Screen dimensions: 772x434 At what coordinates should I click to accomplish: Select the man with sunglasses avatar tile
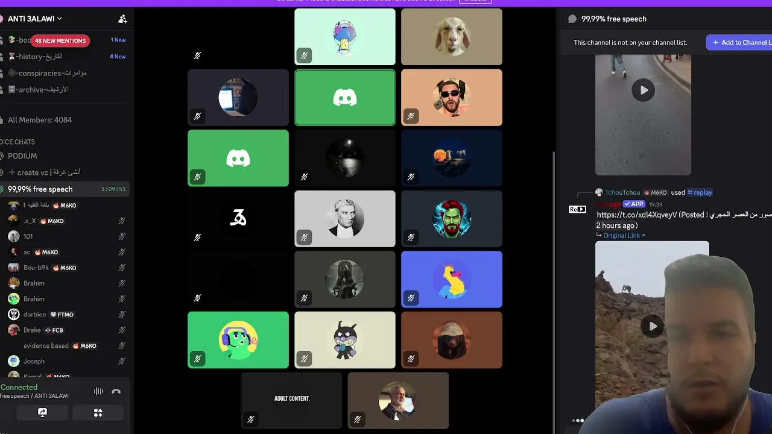[452, 98]
